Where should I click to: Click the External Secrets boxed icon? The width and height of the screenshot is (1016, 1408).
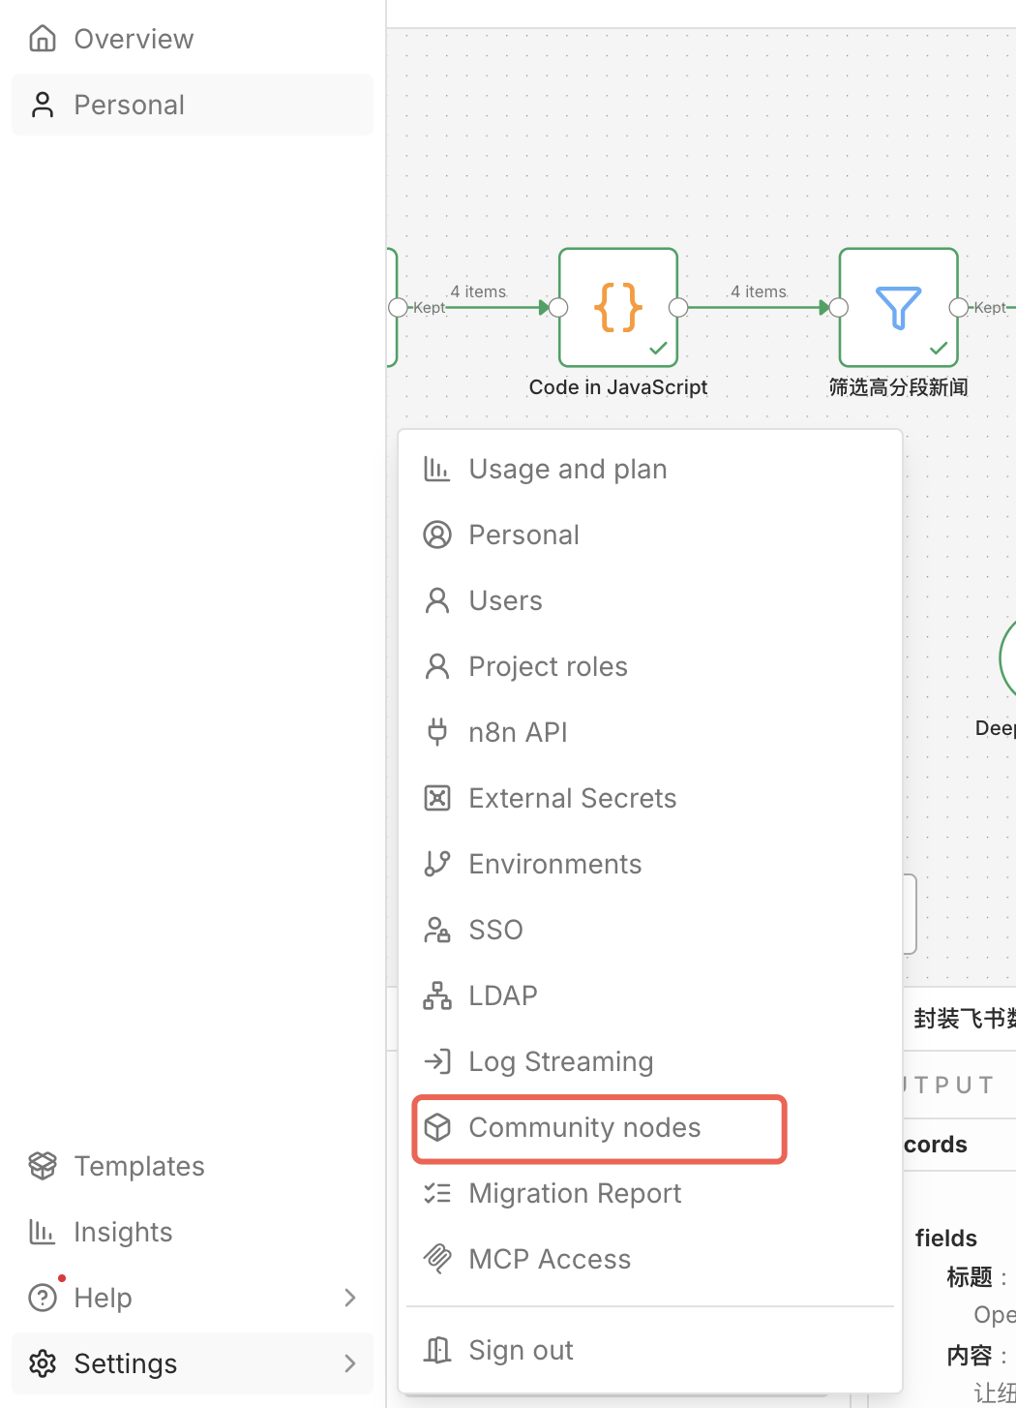click(x=437, y=798)
